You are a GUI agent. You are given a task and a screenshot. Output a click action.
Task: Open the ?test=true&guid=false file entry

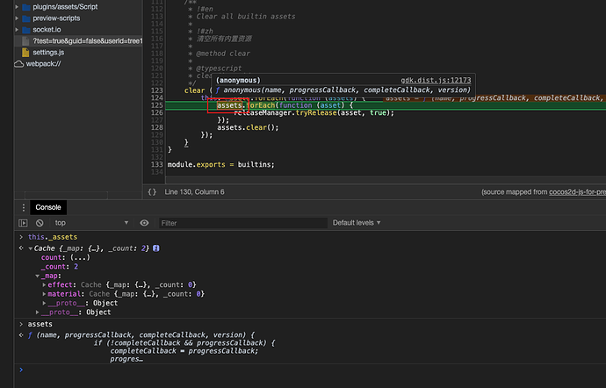86,41
